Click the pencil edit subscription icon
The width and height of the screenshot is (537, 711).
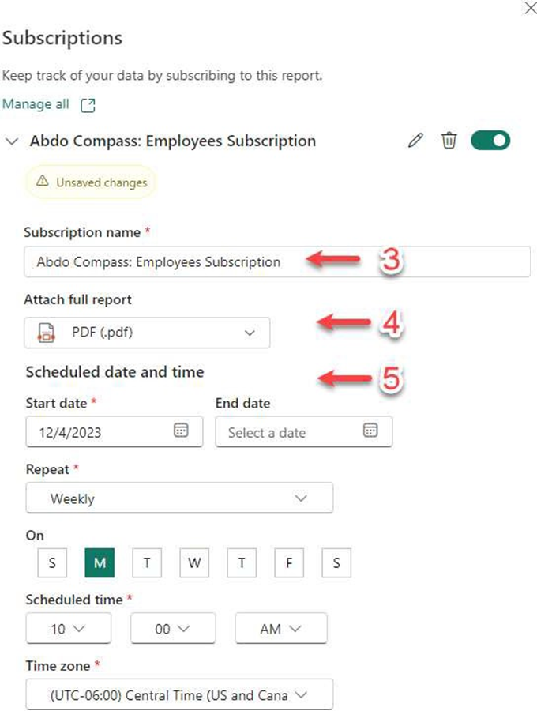tap(415, 141)
